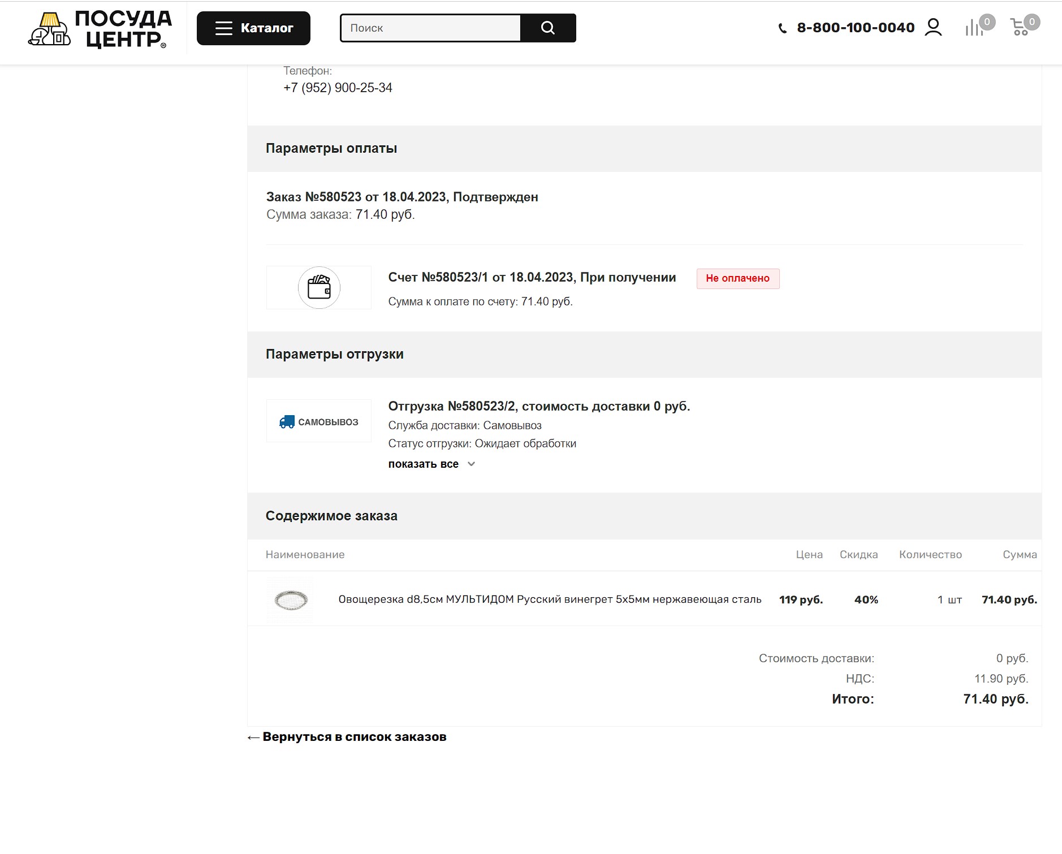Click the Поиск search input field
This screenshot has width=1062, height=854.
coord(430,28)
